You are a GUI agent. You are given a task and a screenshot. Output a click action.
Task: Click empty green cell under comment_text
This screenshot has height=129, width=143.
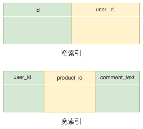[117, 99]
